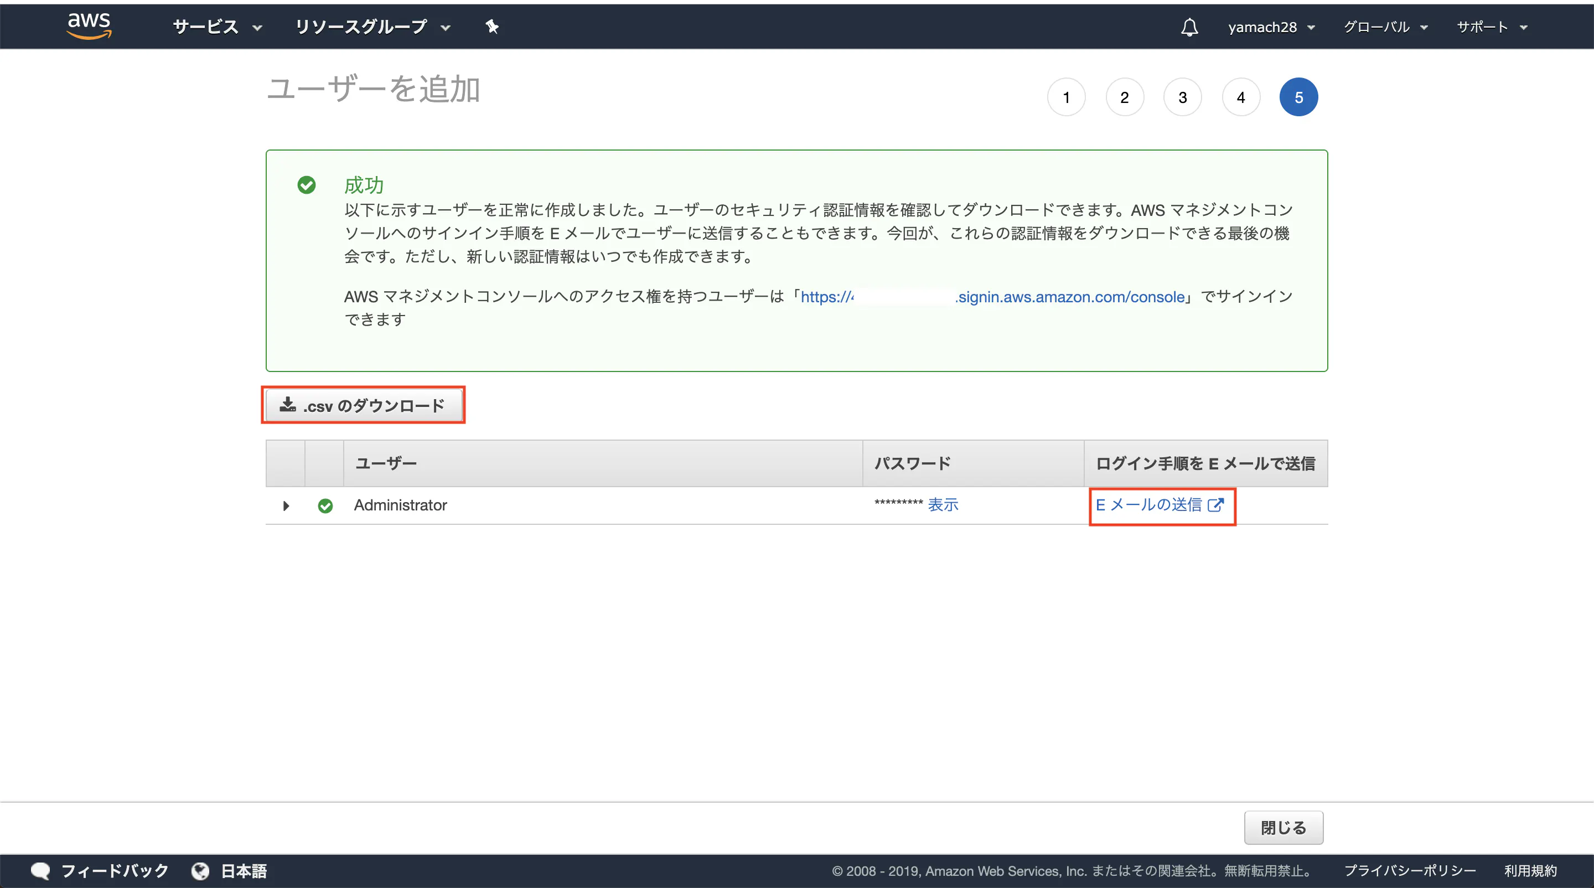Download the credentials .csv file

(363, 405)
